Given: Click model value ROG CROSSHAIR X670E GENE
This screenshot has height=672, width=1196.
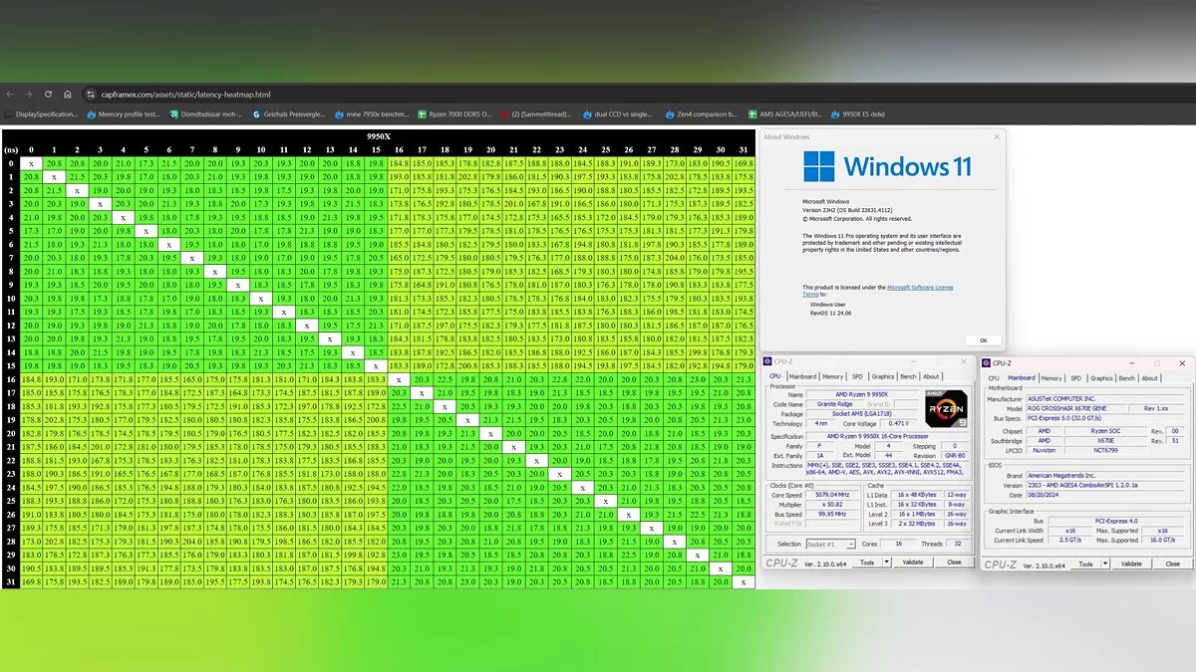Looking at the screenshot, I should tap(1076, 408).
